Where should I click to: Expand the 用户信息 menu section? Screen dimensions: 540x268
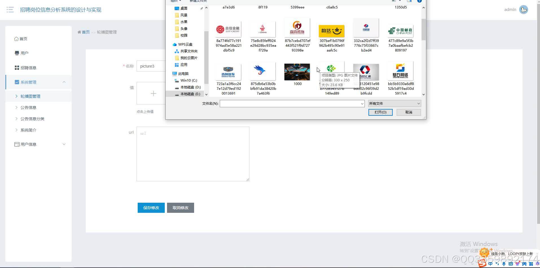pos(38,144)
